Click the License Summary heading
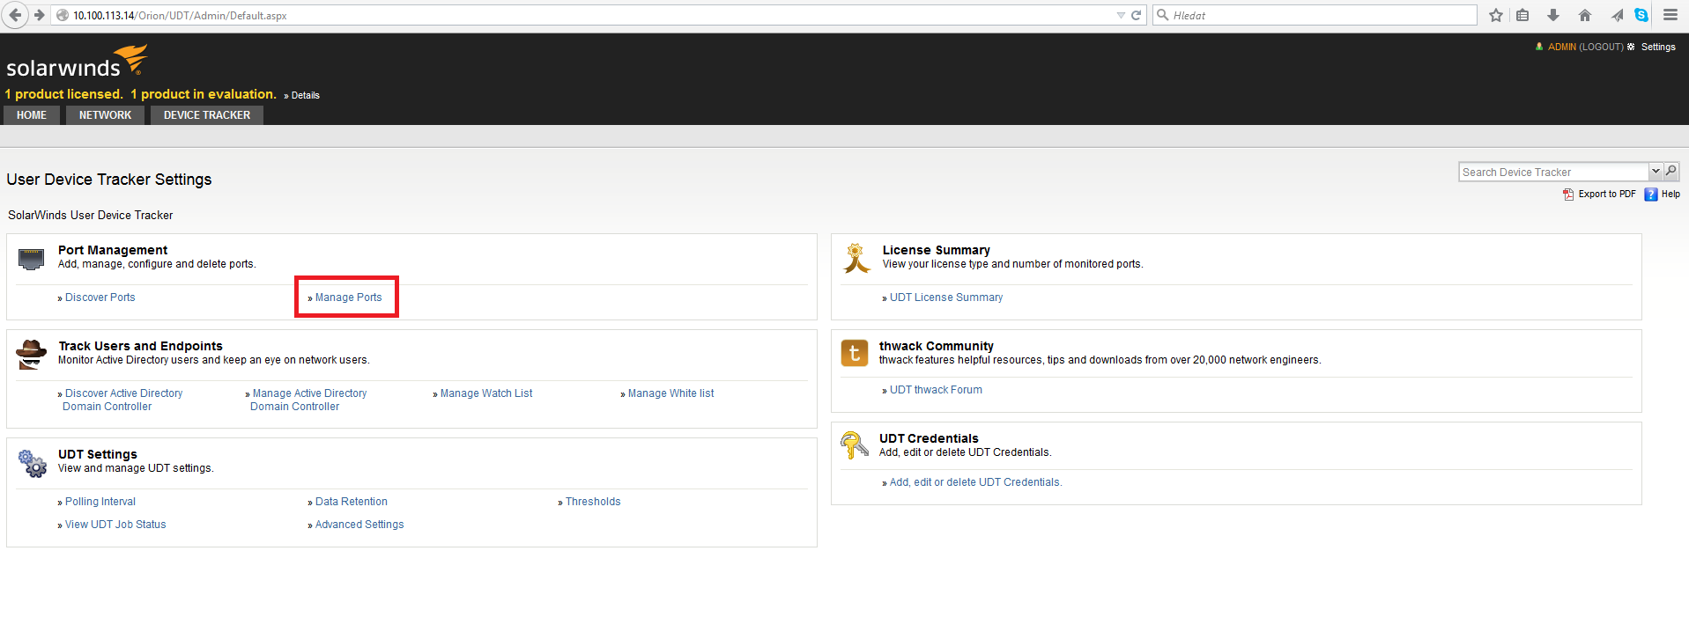This screenshot has width=1689, height=617. tap(937, 250)
